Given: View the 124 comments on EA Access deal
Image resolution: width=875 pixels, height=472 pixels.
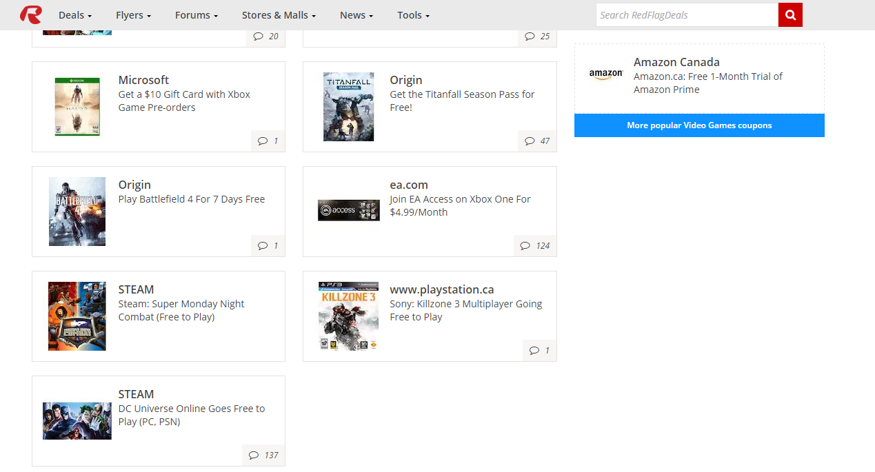Looking at the screenshot, I should [535, 245].
